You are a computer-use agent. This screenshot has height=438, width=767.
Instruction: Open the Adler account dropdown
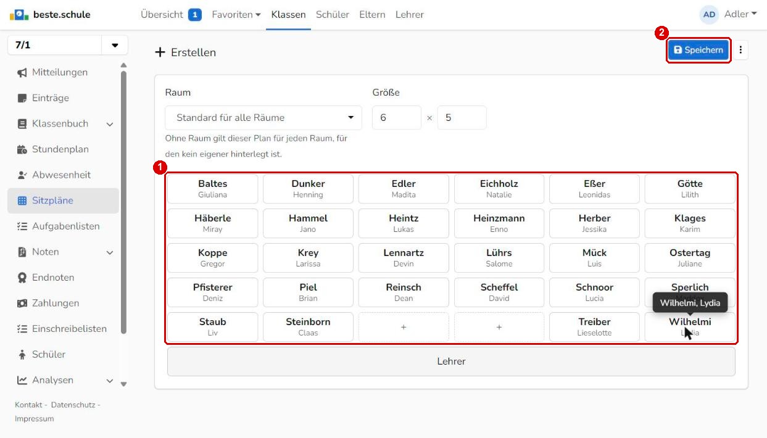tap(740, 14)
